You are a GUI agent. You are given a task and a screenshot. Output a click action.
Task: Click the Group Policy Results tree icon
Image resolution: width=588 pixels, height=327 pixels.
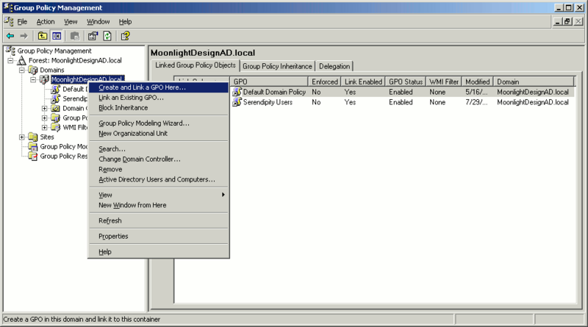33,157
